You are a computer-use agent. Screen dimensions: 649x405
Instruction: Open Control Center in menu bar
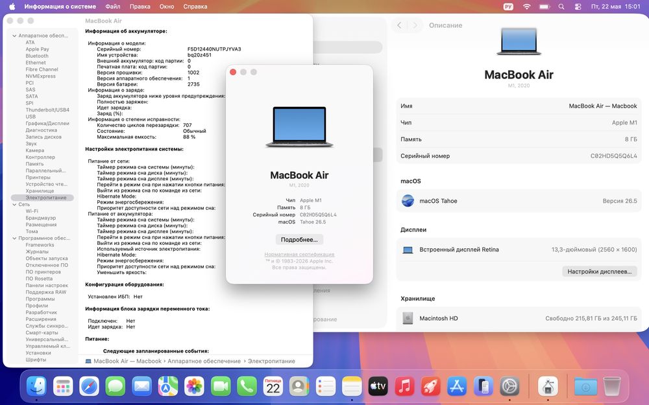pos(578,6)
